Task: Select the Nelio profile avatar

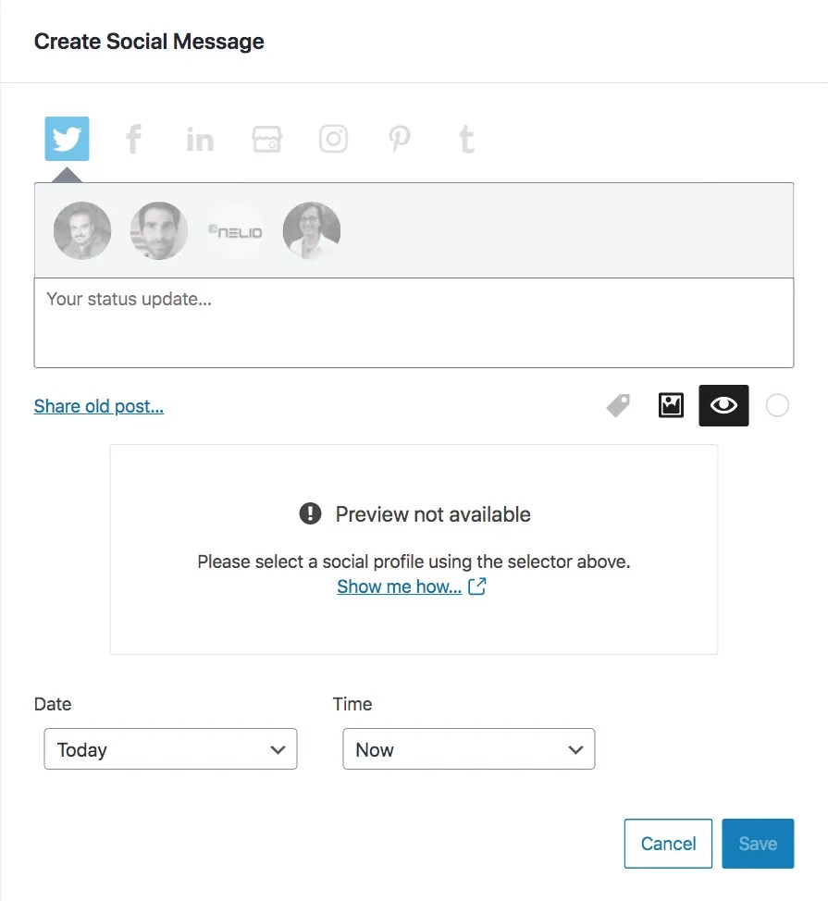Action: coord(234,230)
